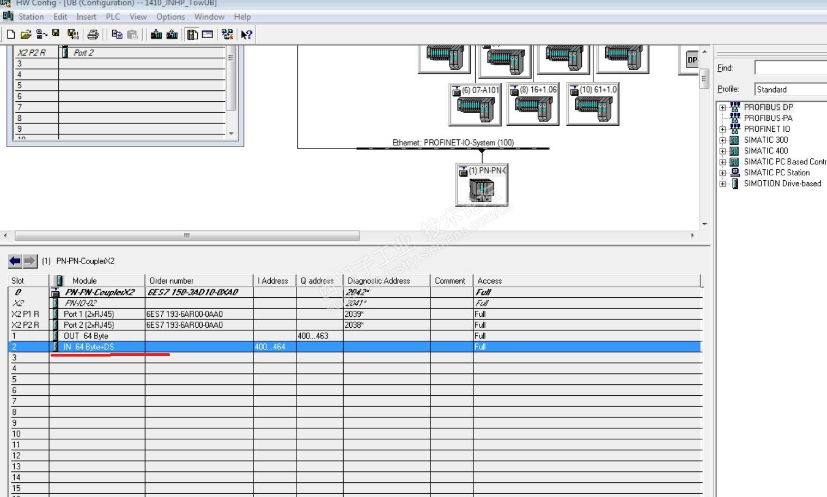The width and height of the screenshot is (827, 497).
Task: Click the Copy toolbar icon
Action: pos(117,35)
